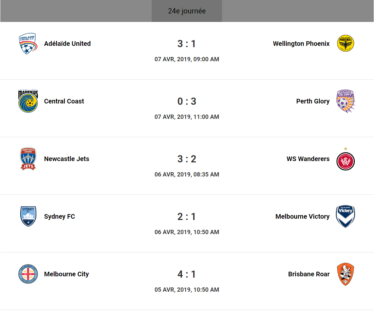
Task: Select the 24e journée tab
Action: tap(187, 11)
